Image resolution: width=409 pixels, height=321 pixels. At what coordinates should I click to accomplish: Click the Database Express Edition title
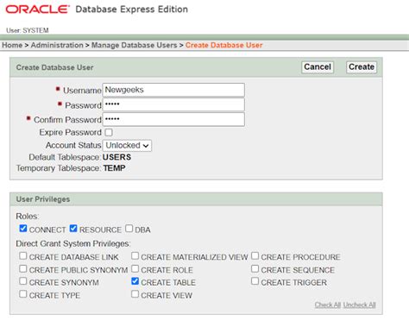click(x=132, y=9)
